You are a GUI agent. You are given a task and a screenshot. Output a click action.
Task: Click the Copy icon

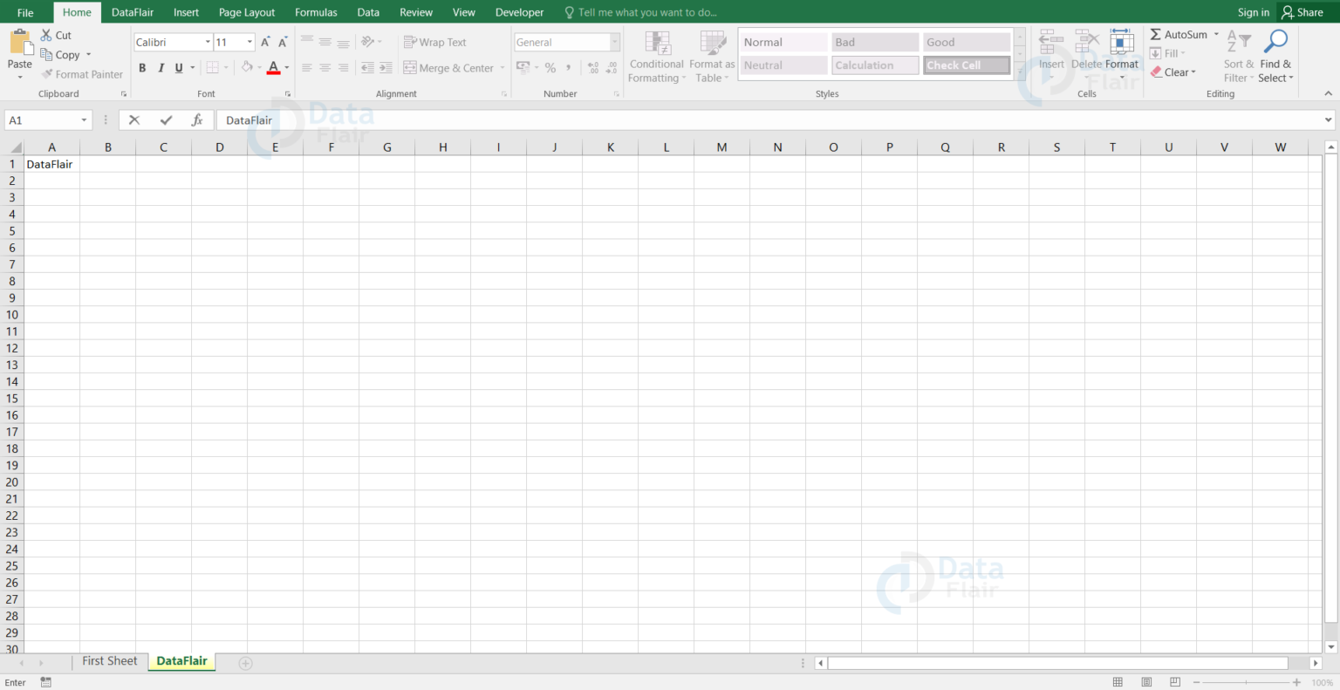pos(46,54)
